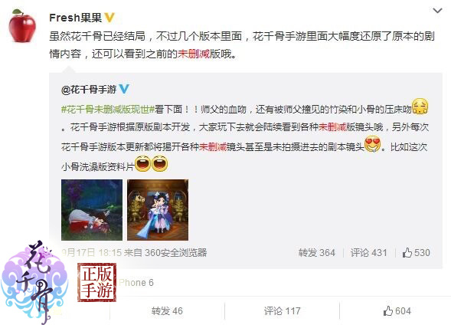Open the #花千骨未删减版现世# hashtag
The image size is (451, 325).
109,109
